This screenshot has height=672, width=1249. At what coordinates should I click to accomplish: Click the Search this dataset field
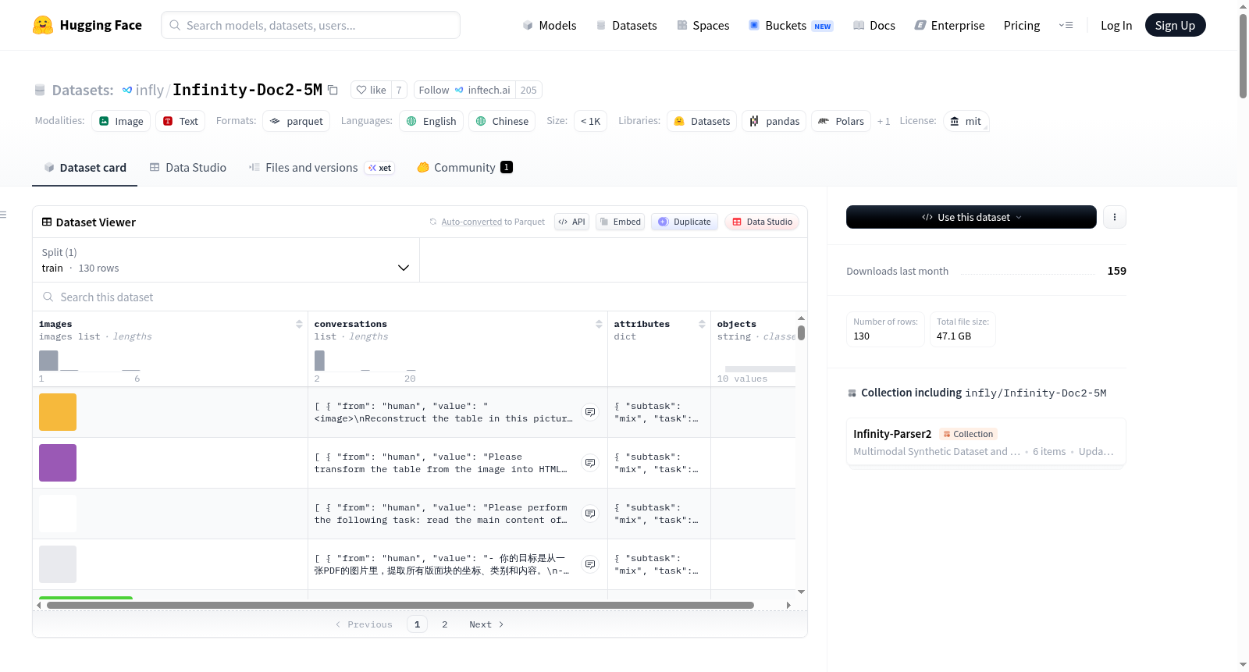click(x=420, y=297)
